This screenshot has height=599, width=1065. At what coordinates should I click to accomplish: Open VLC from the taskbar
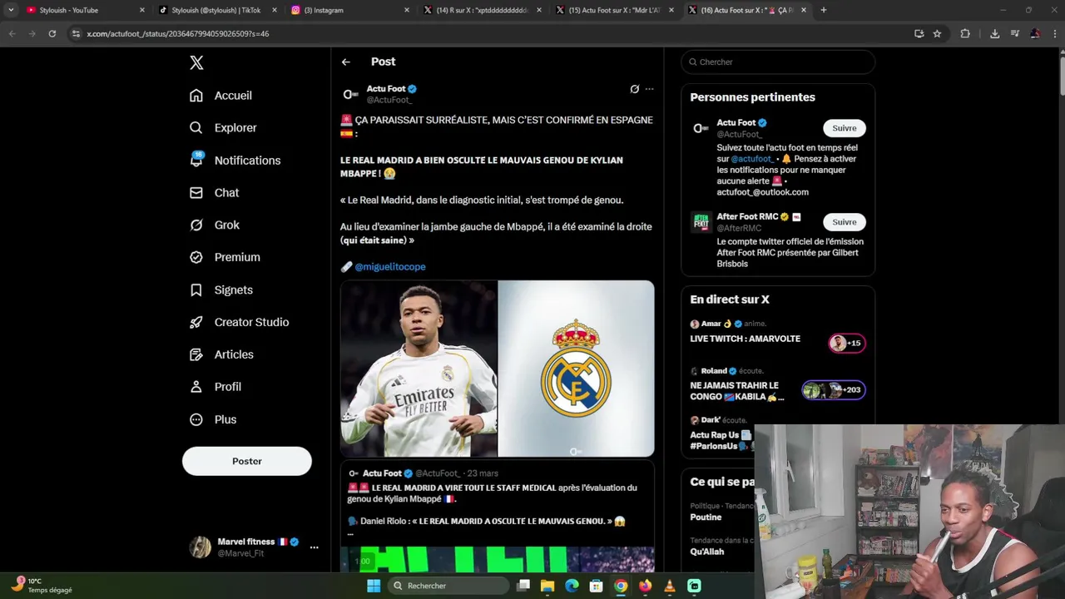(x=670, y=586)
